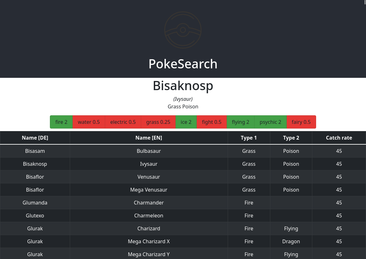Select the Bulbasaur name cell
Screen dimensions: 366x259
149,151
